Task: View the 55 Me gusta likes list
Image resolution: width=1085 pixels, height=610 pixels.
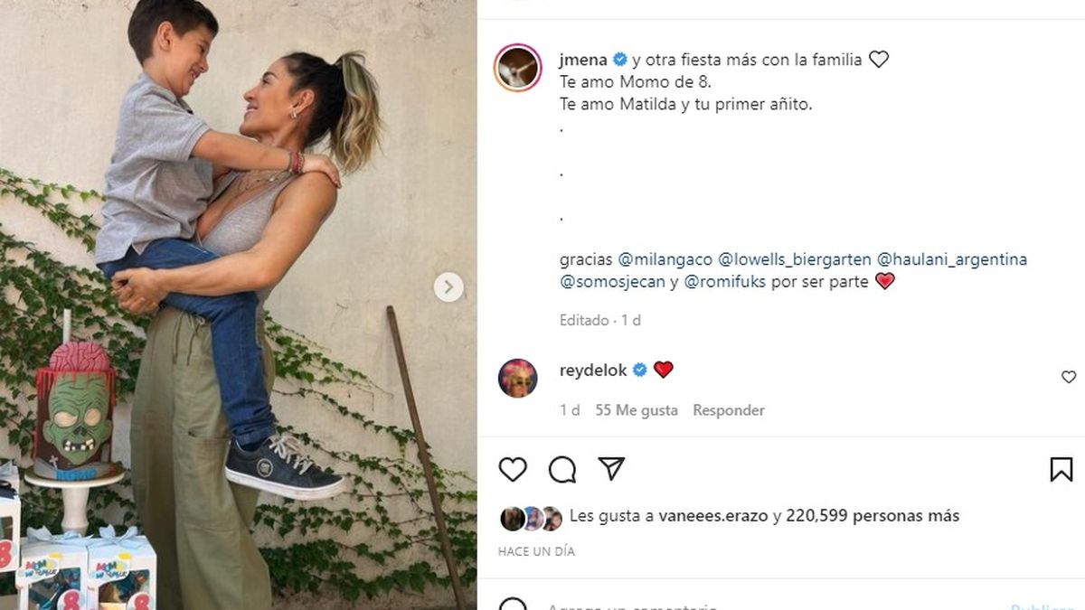Action: pyautogui.click(x=637, y=410)
